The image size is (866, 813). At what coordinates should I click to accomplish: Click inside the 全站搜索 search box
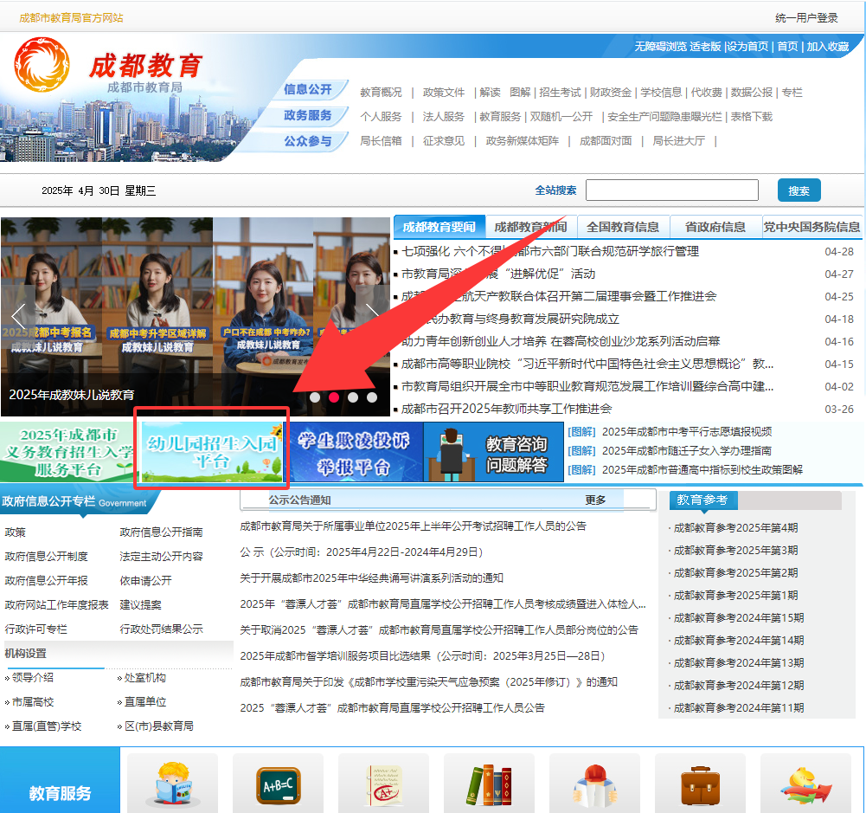pos(671,190)
